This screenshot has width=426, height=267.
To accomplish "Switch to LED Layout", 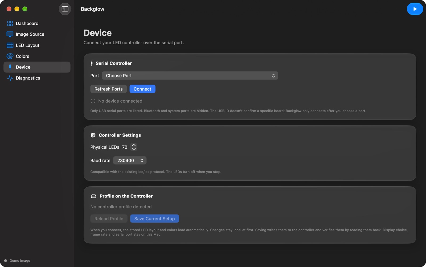I will pos(37,45).
